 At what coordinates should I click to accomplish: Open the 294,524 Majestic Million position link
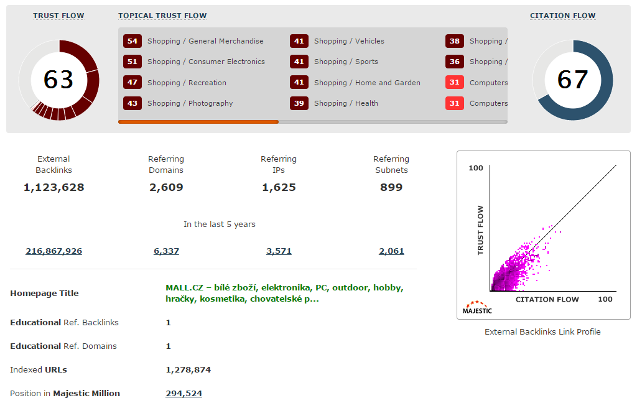(x=184, y=393)
